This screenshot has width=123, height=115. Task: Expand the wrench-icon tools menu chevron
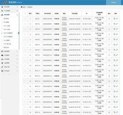[x=17, y=67]
